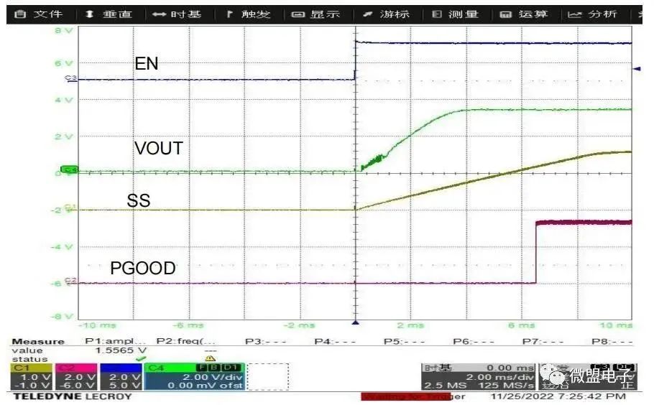Click the 0.00 mV ofst value in C4
Image resolution: width=654 pixels, height=405 pixels.
tap(206, 386)
